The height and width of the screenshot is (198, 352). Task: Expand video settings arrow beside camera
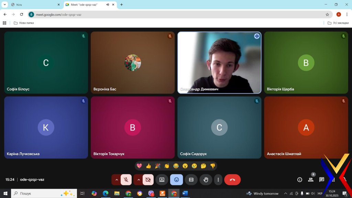(139, 179)
